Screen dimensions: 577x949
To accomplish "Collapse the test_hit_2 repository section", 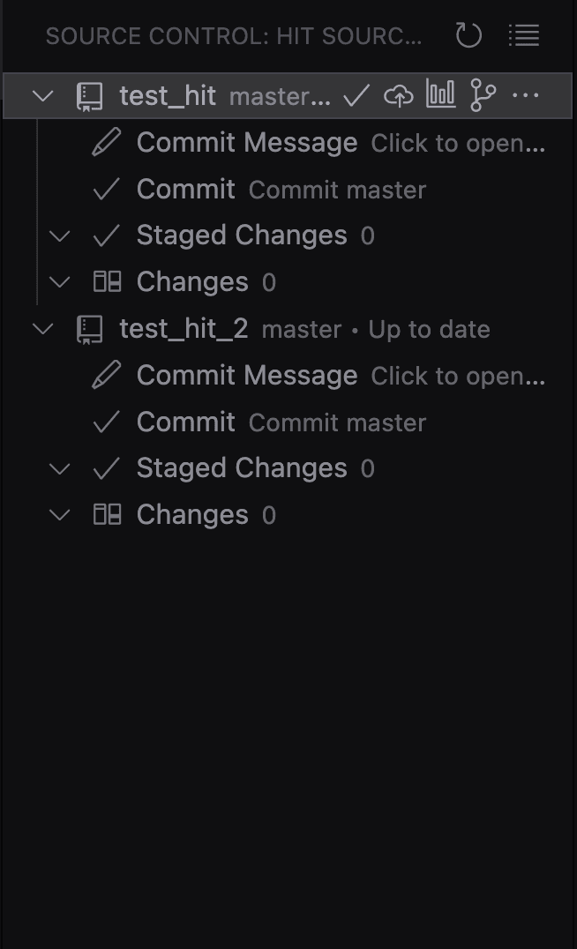I will click(x=42, y=327).
